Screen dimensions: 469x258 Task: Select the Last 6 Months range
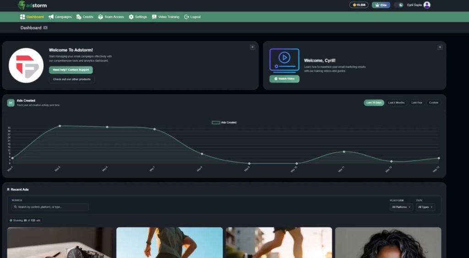(396, 103)
